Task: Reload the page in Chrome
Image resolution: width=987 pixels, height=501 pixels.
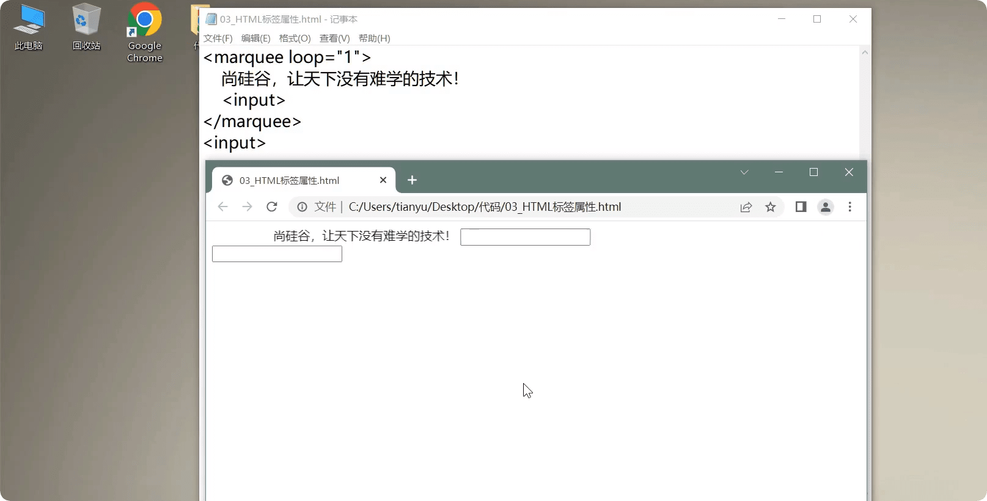Action: (272, 207)
